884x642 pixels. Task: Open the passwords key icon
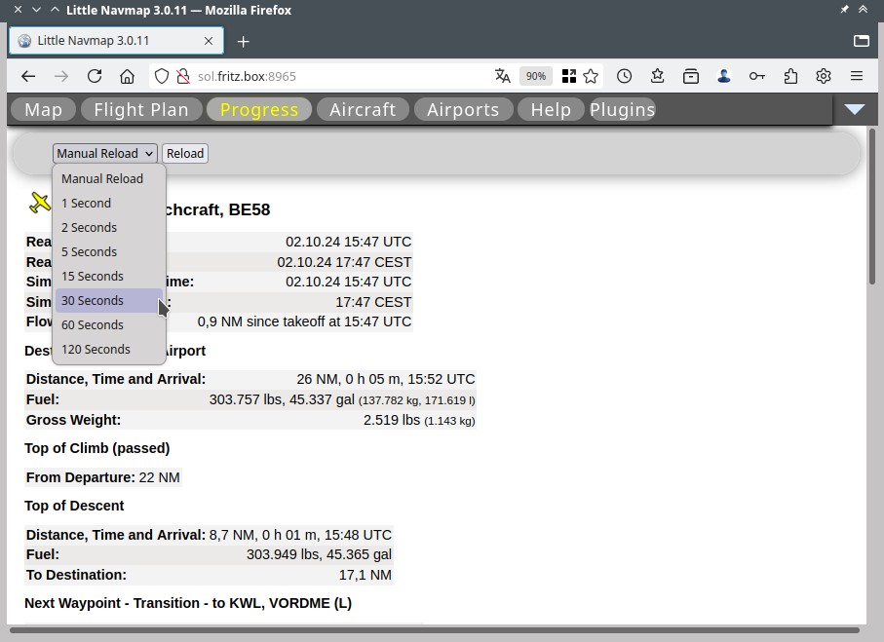(757, 76)
